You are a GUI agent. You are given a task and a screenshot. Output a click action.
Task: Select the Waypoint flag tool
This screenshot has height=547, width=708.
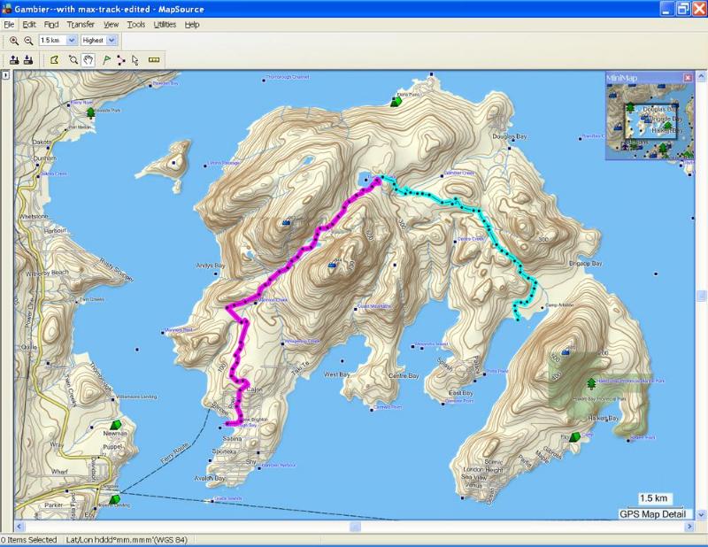[x=106, y=59]
